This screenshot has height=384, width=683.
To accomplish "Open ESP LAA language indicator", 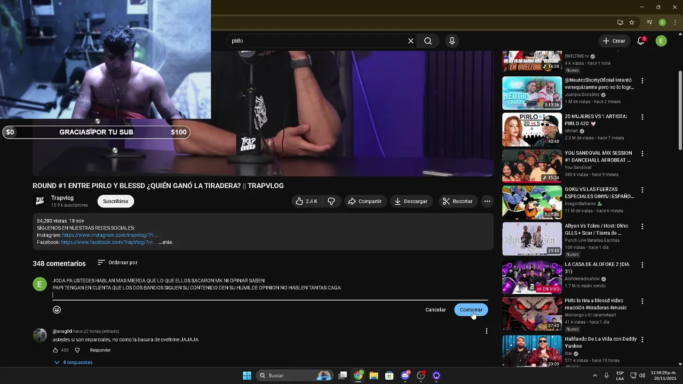I will point(620,375).
